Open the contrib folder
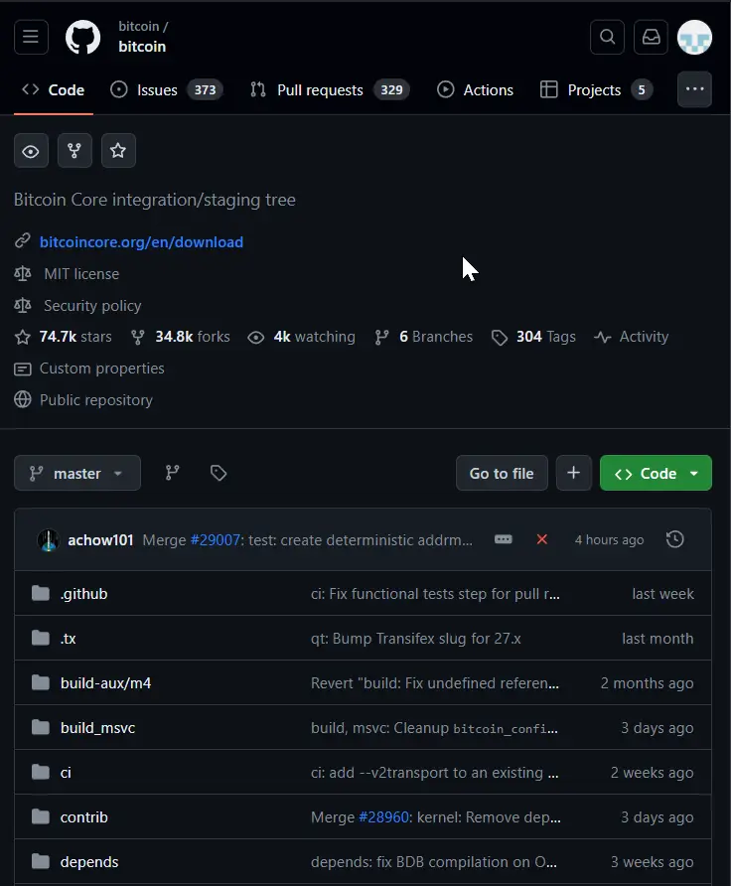731x886 pixels. click(x=83, y=817)
